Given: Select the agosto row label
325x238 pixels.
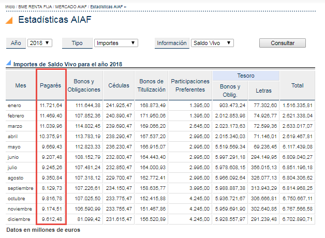Looking at the screenshot, I should click(16, 178).
